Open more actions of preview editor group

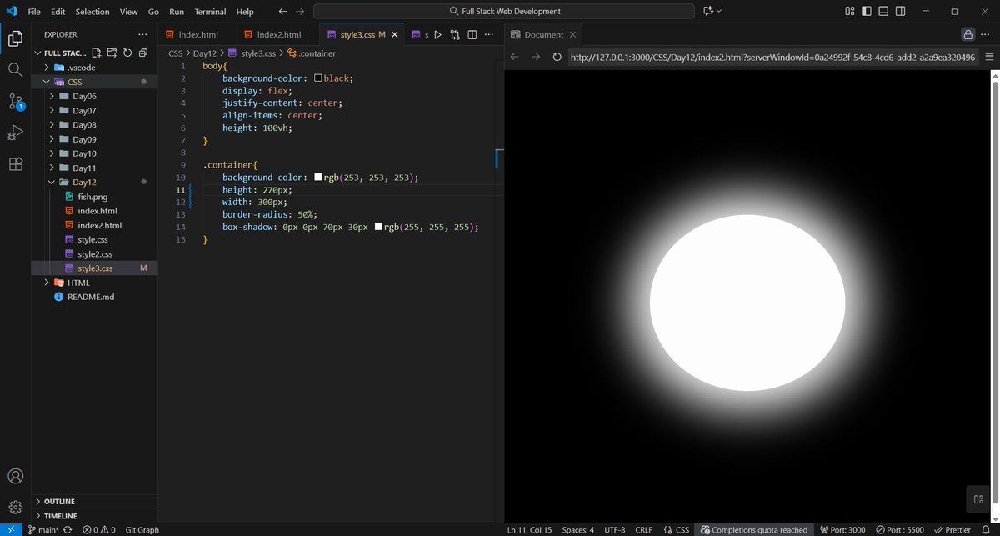pos(986,35)
